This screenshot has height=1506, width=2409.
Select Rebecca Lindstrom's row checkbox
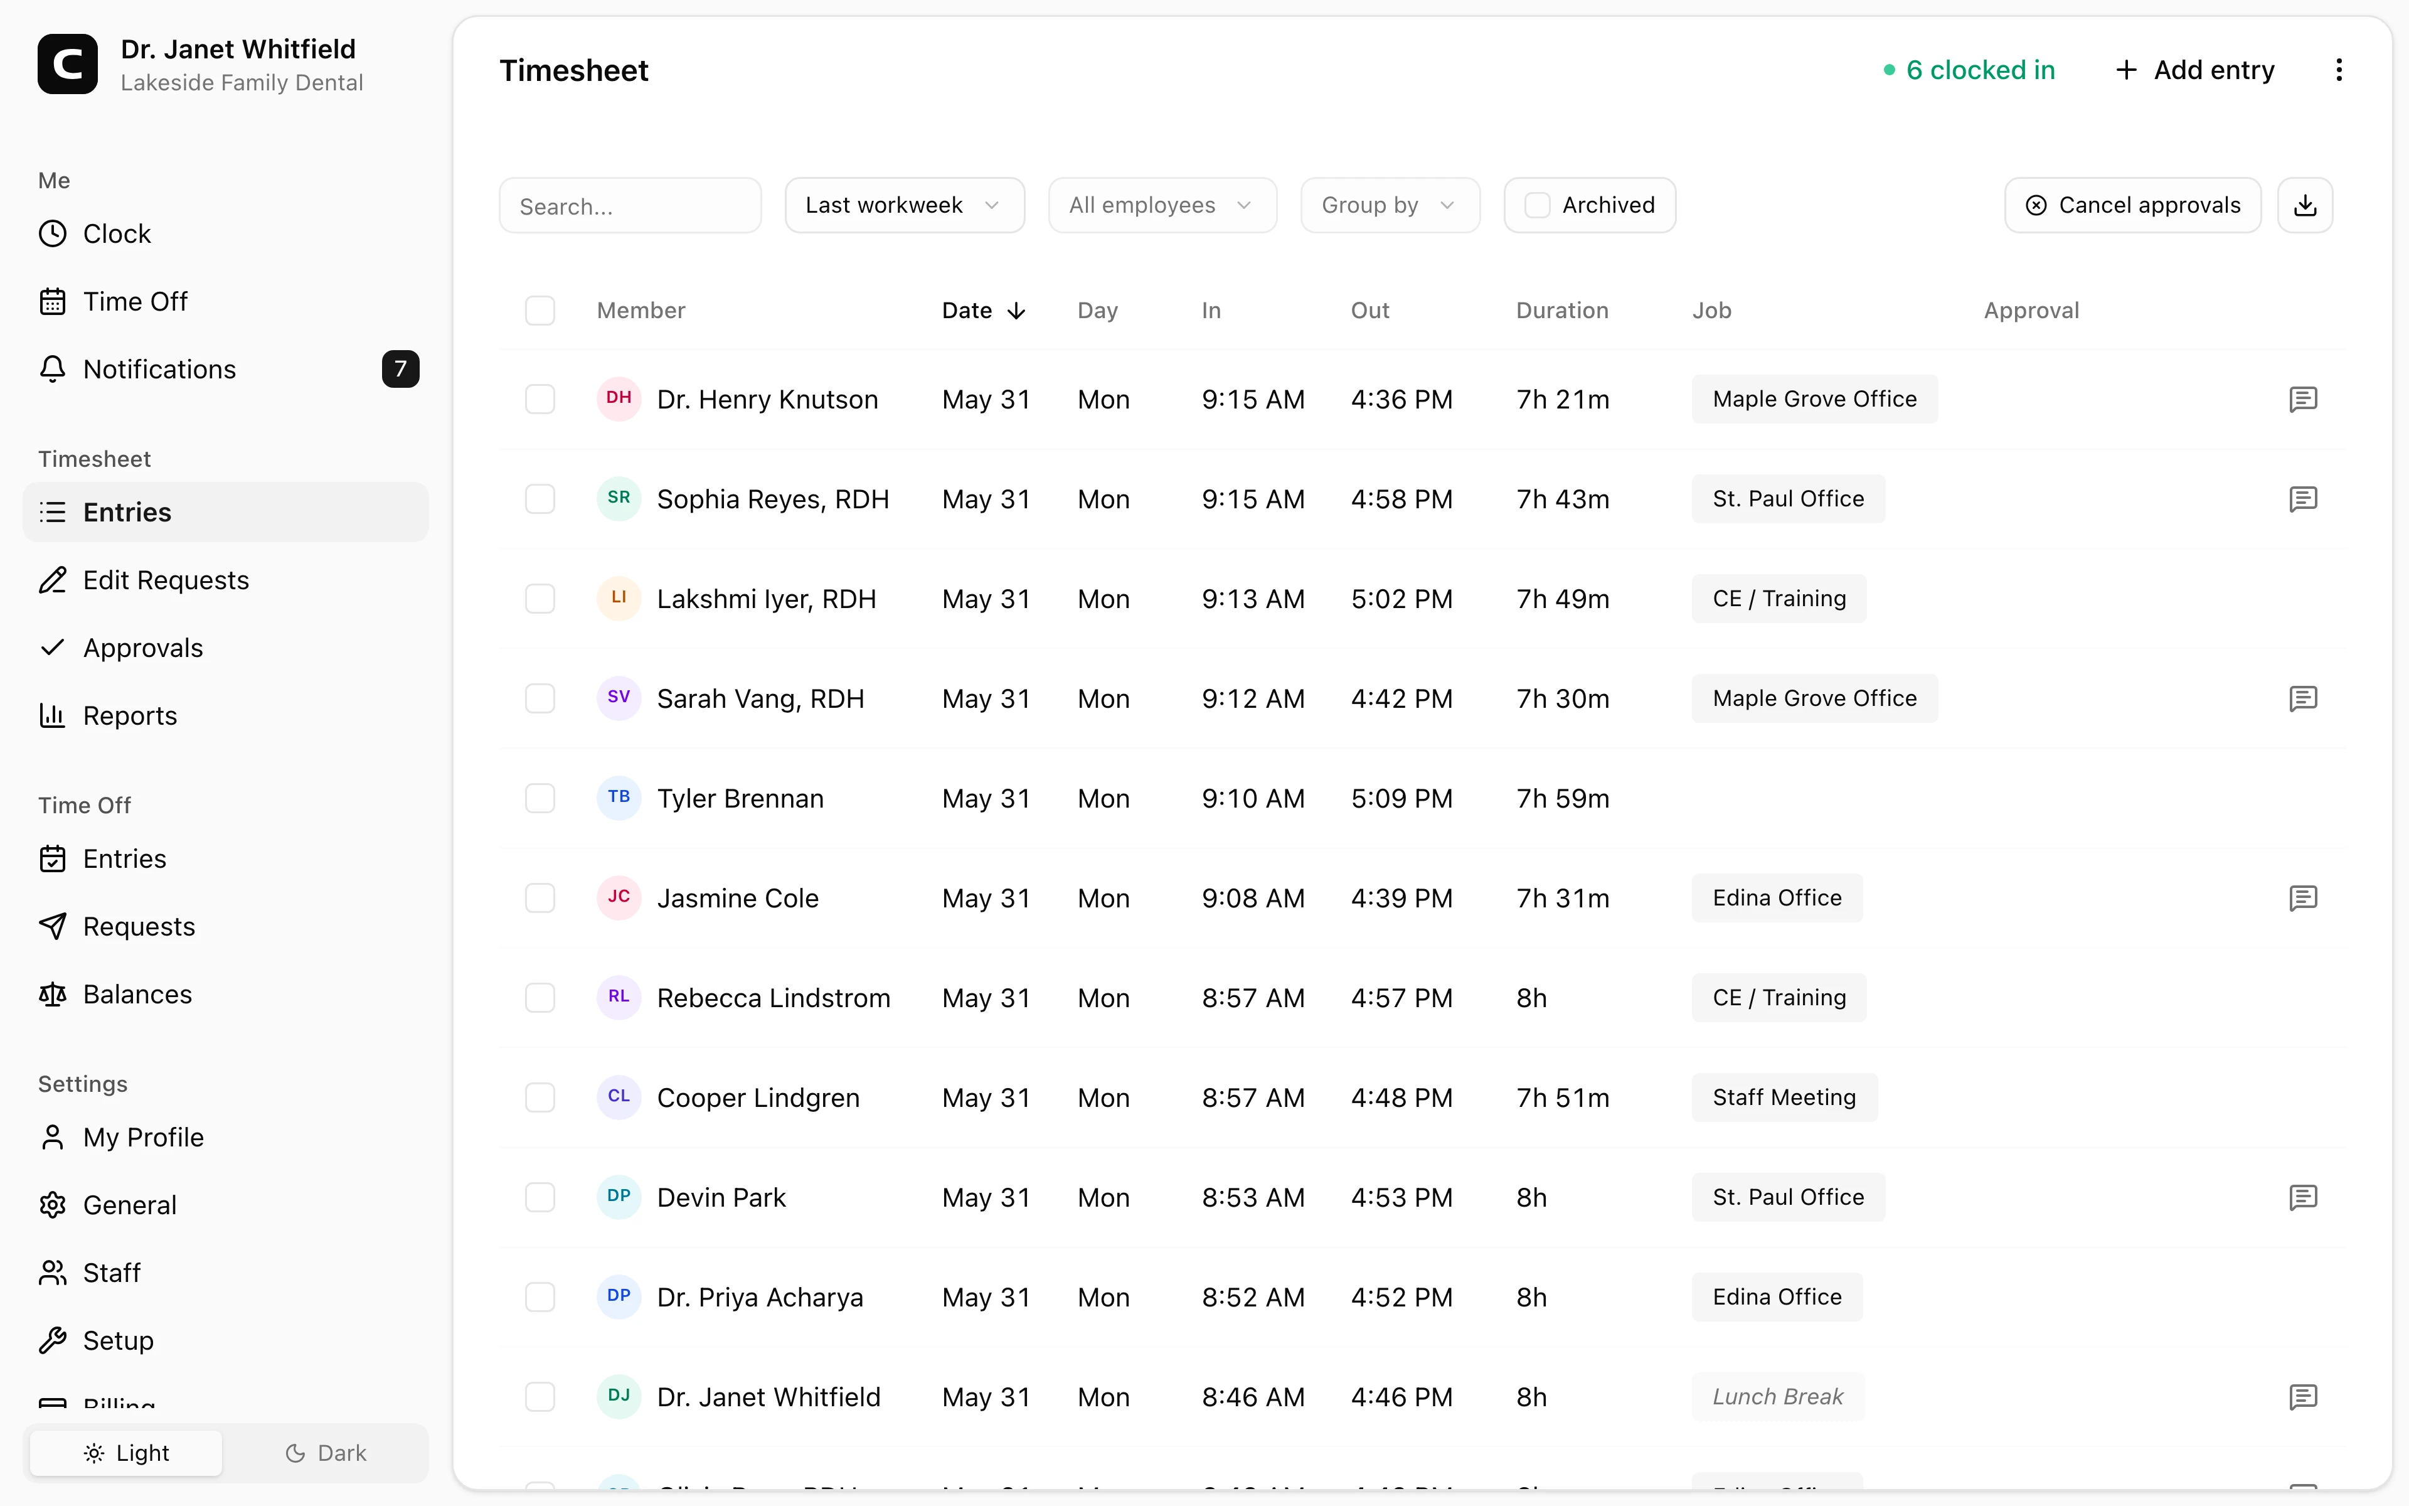[540, 998]
